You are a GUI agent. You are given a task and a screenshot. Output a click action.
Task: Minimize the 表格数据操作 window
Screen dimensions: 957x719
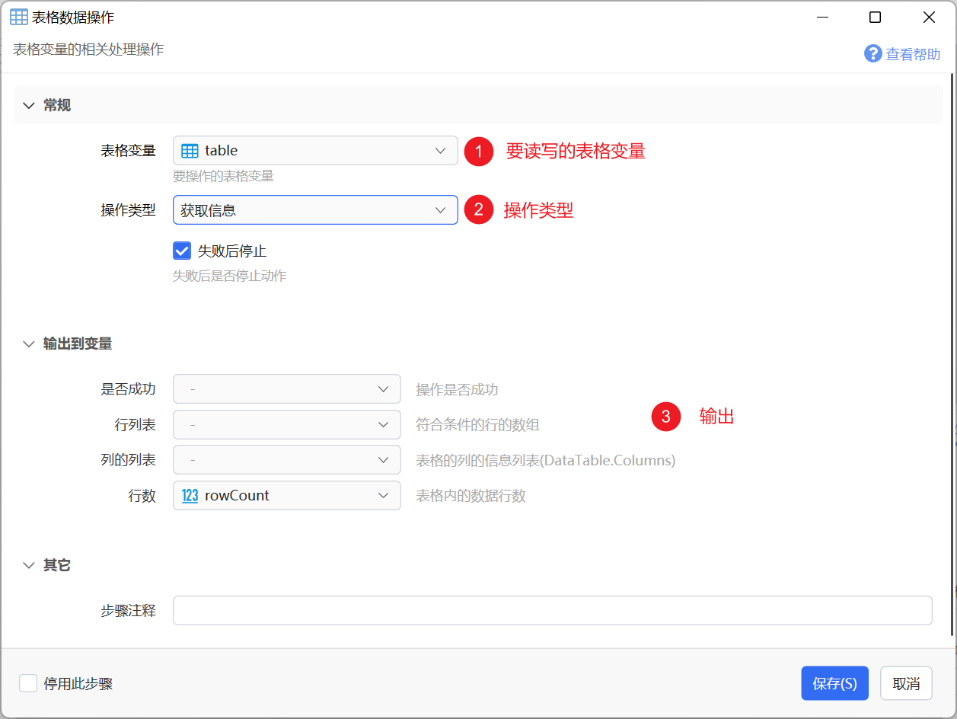(821, 18)
